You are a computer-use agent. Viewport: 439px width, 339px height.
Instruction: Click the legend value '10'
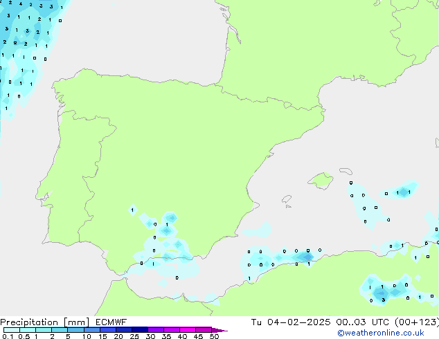pos(87,336)
